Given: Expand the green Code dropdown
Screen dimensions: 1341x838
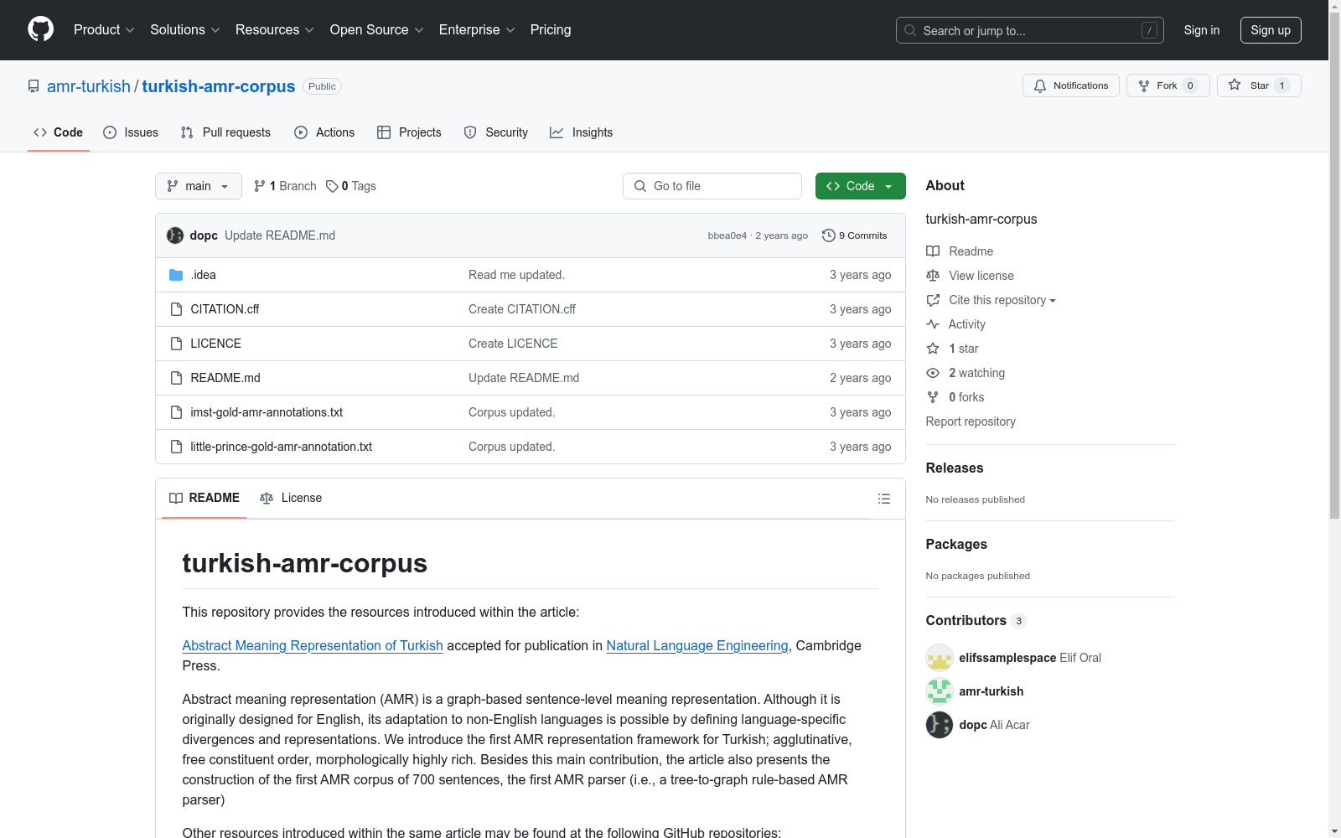Looking at the screenshot, I should 861,186.
